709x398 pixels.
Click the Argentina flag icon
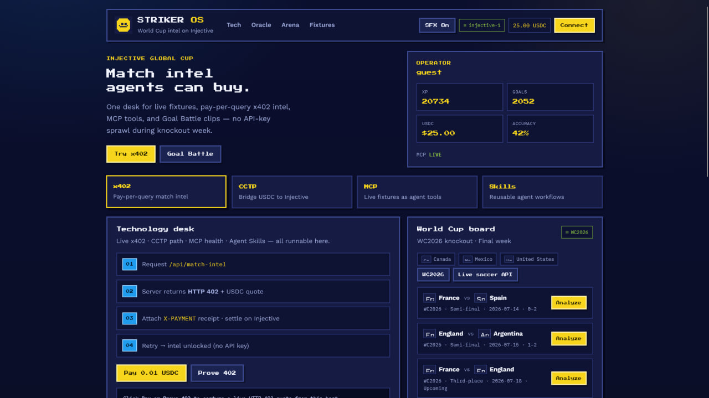coord(484,334)
